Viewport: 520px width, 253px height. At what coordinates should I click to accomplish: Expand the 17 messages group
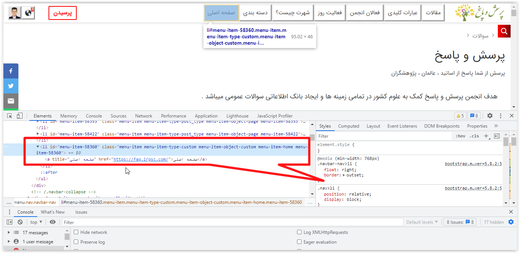[9, 233]
